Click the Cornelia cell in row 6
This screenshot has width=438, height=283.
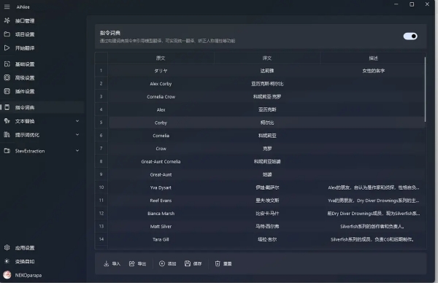161,136
